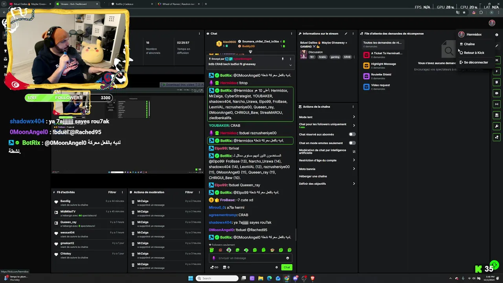This screenshot has height=283, width=503.
Task: Open Fil d'activités three-dot menu
Action: pos(122,192)
